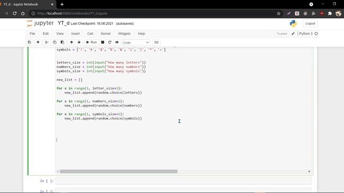
Task: Open a new browser tab
Action: 62,4
